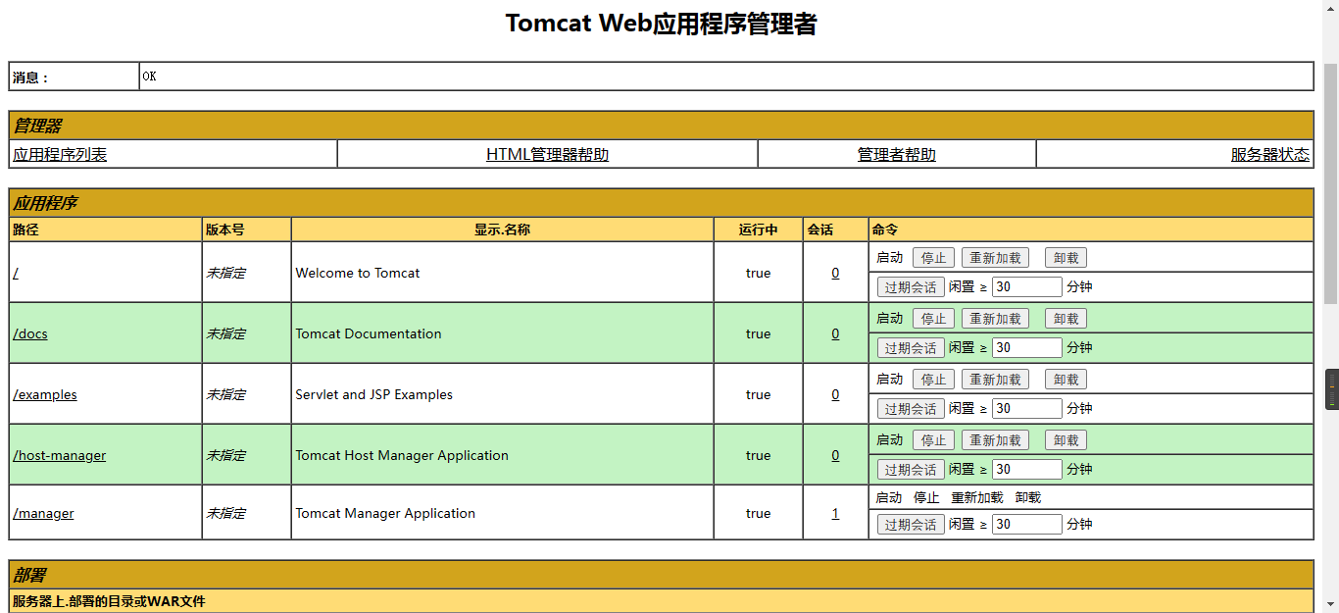The image size is (1339, 613).
Task: Click 停止 for the Welcome to Tomcat app
Action: click(x=933, y=258)
